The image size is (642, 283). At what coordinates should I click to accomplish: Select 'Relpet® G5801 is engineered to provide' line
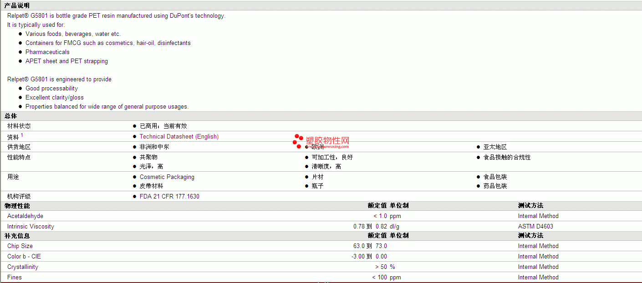(x=59, y=79)
